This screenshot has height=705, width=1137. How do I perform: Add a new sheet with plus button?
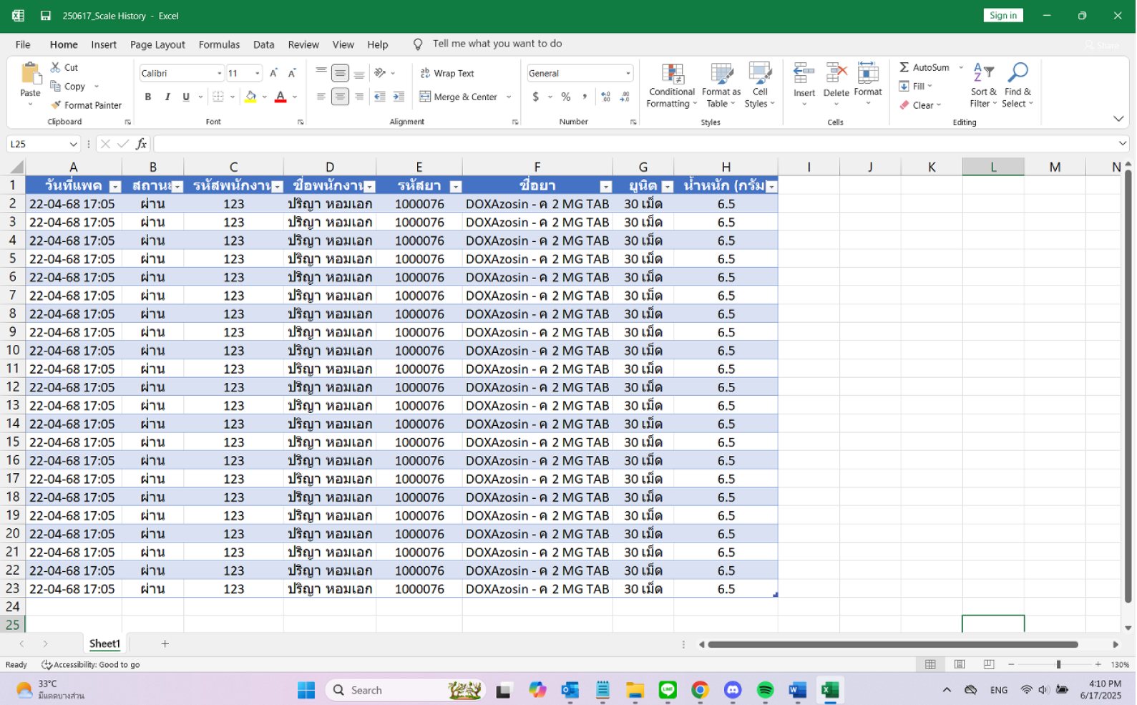click(165, 643)
